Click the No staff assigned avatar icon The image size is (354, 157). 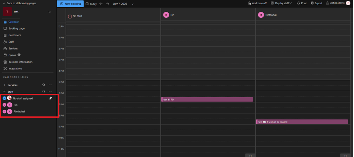[9, 98]
